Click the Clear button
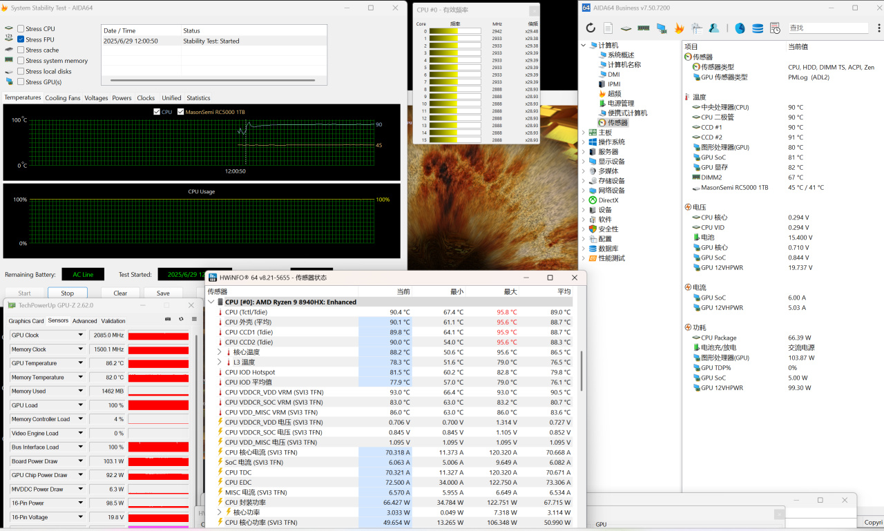Screen dimensions: 884x531 click(x=120, y=293)
